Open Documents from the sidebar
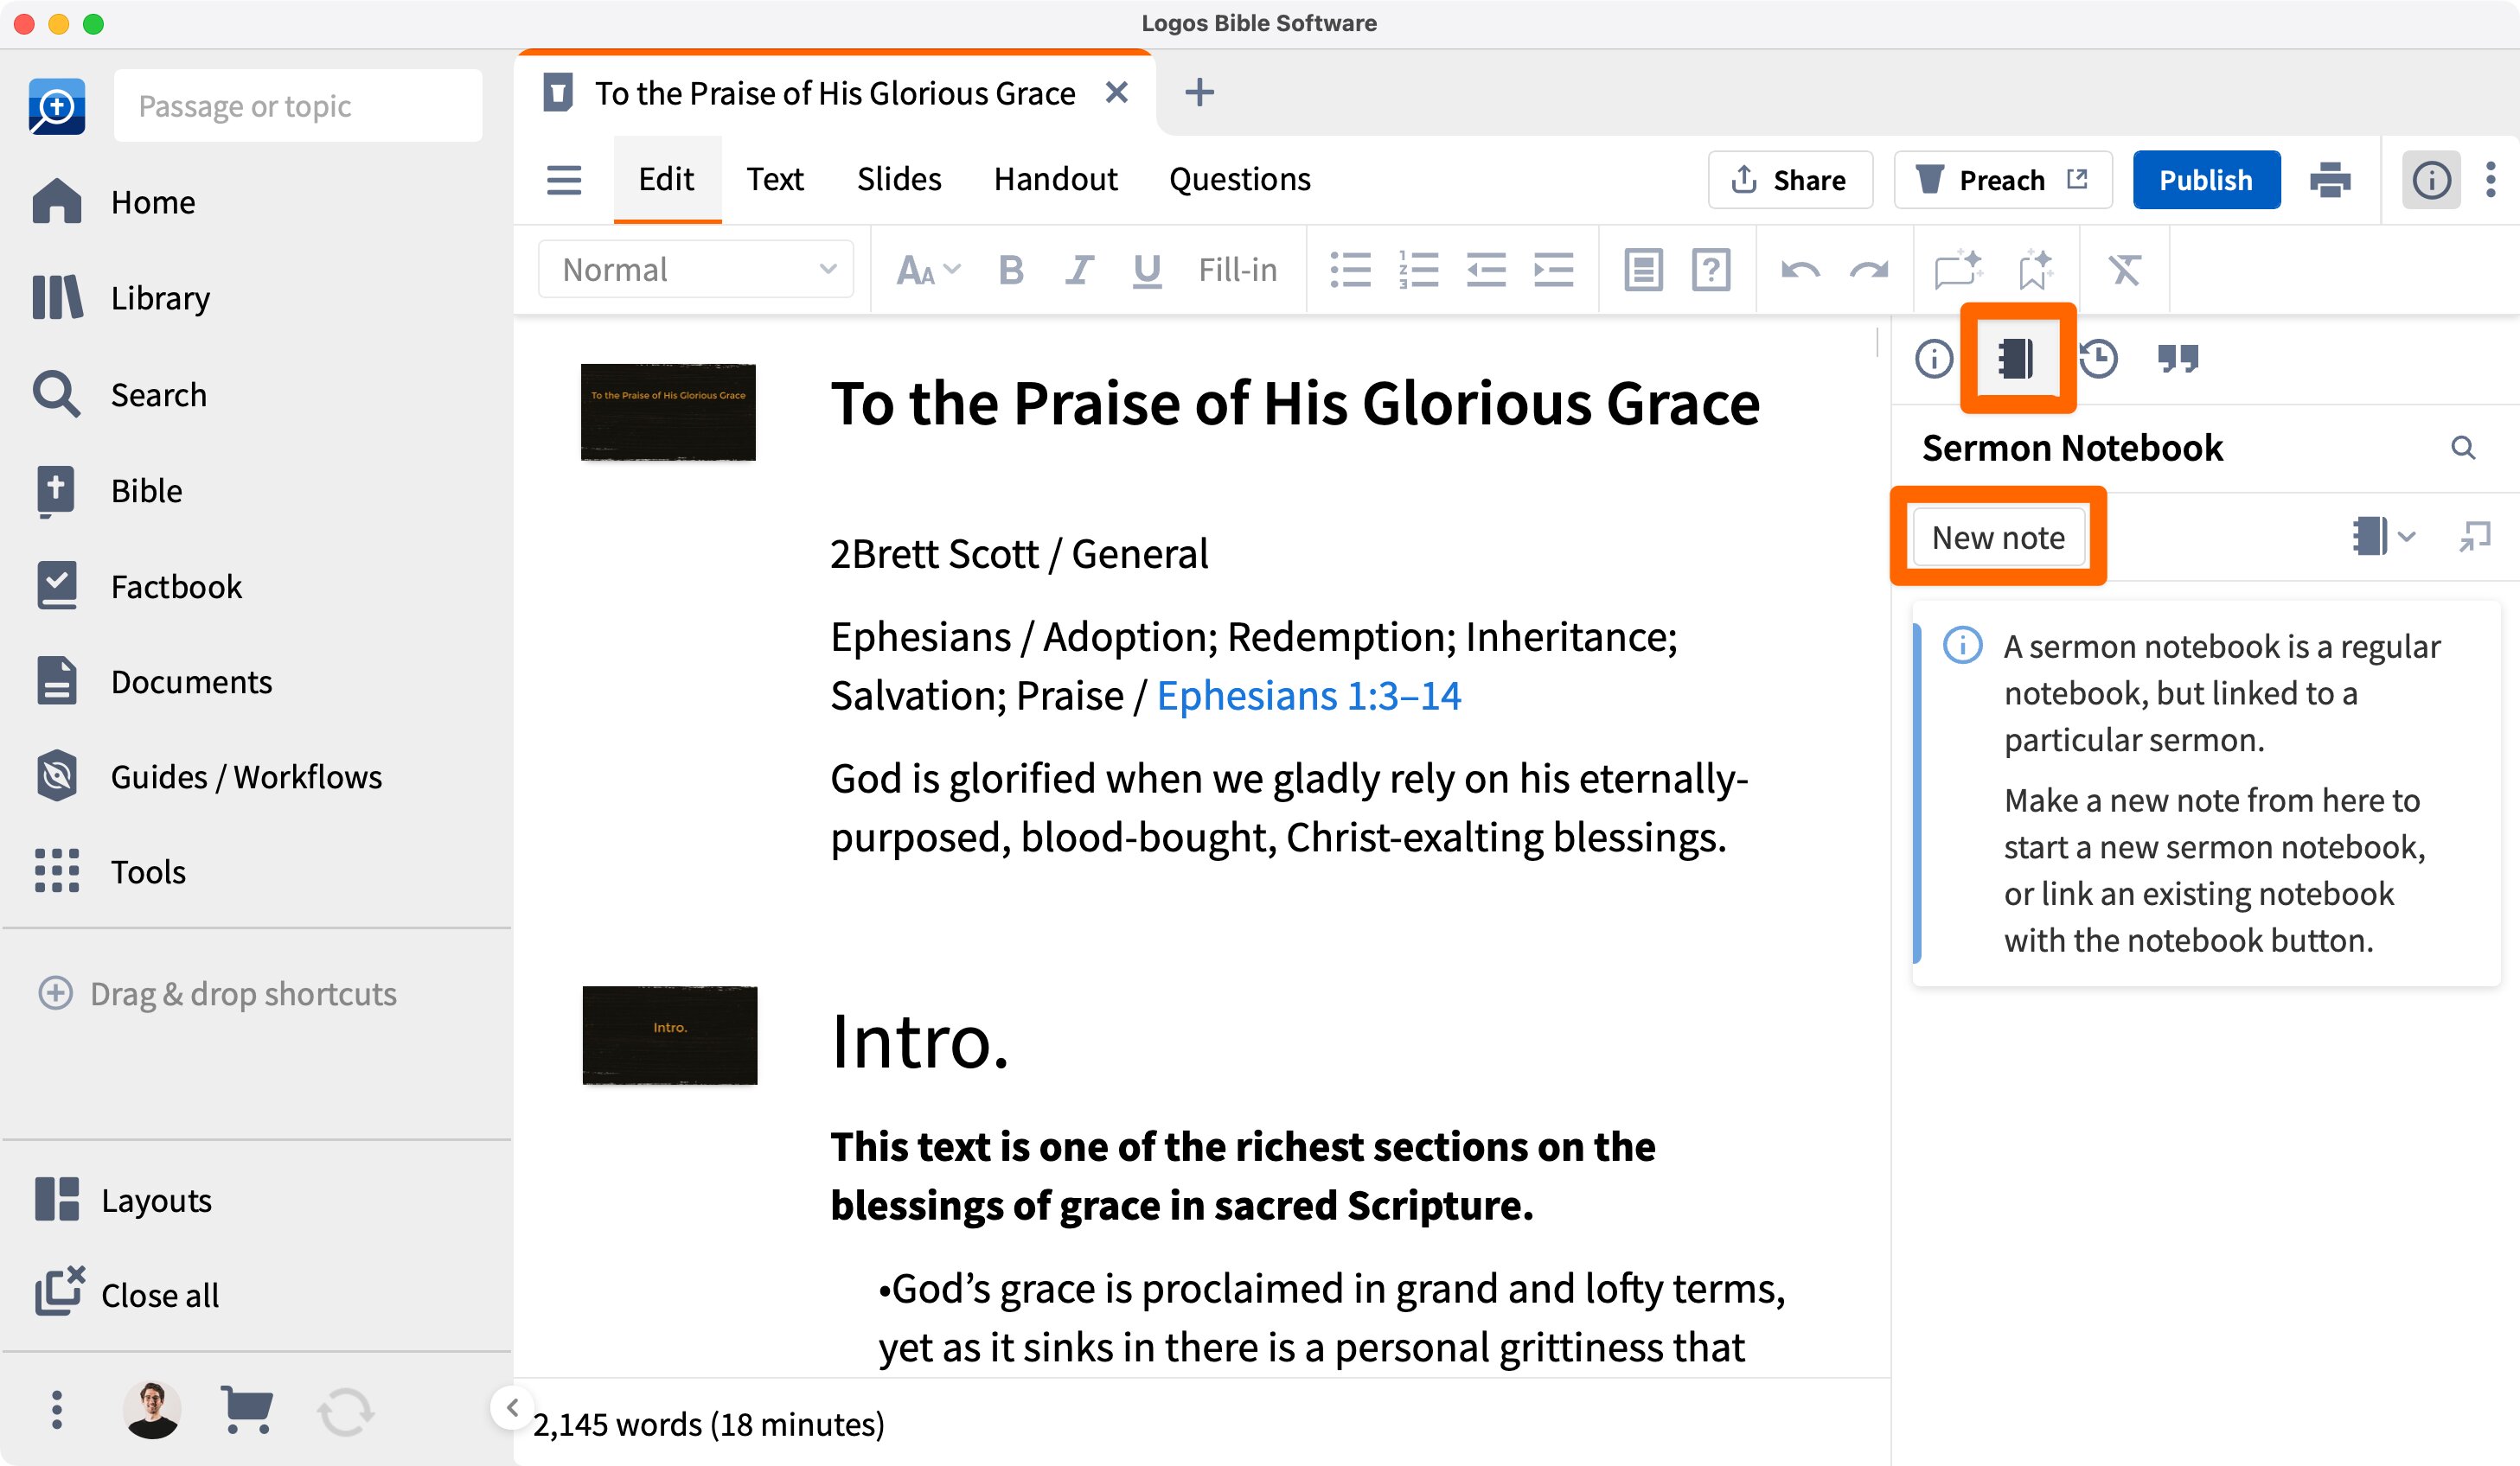 tap(152, 681)
